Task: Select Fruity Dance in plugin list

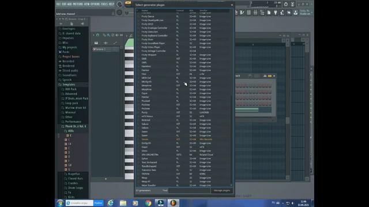Action: [x=183, y=17]
